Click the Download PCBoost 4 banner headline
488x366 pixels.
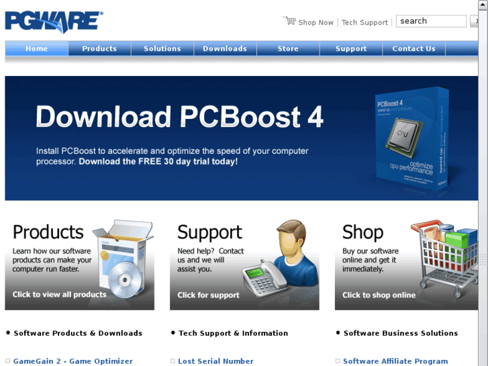[180, 117]
